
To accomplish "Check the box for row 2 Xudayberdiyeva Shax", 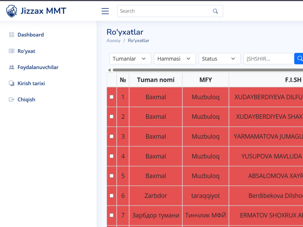I will click(x=112, y=117).
